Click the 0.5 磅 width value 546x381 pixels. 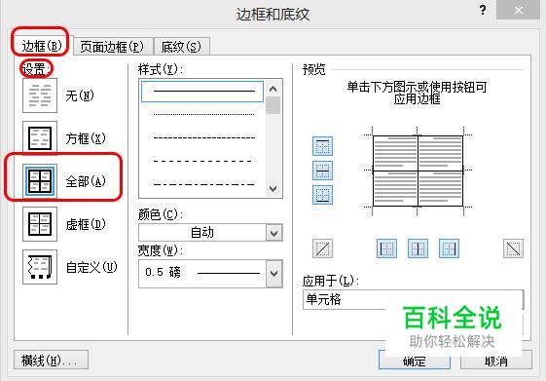163,273
